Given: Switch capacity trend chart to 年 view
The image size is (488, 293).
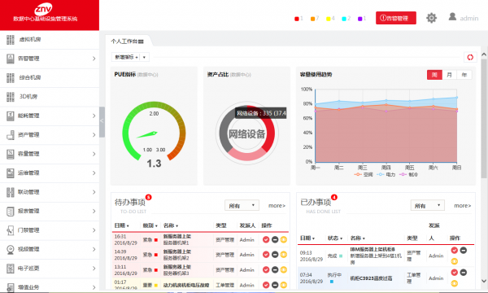Looking at the screenshot, I should (464, 75).
